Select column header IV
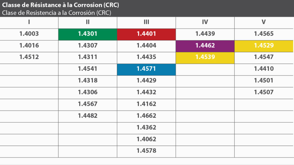294x165 pixels. pos(205,22)
